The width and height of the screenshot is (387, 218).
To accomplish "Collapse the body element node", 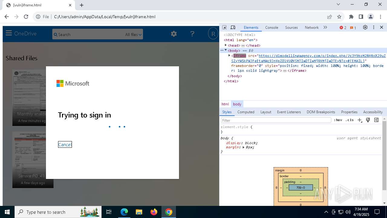I will [226, 50].
